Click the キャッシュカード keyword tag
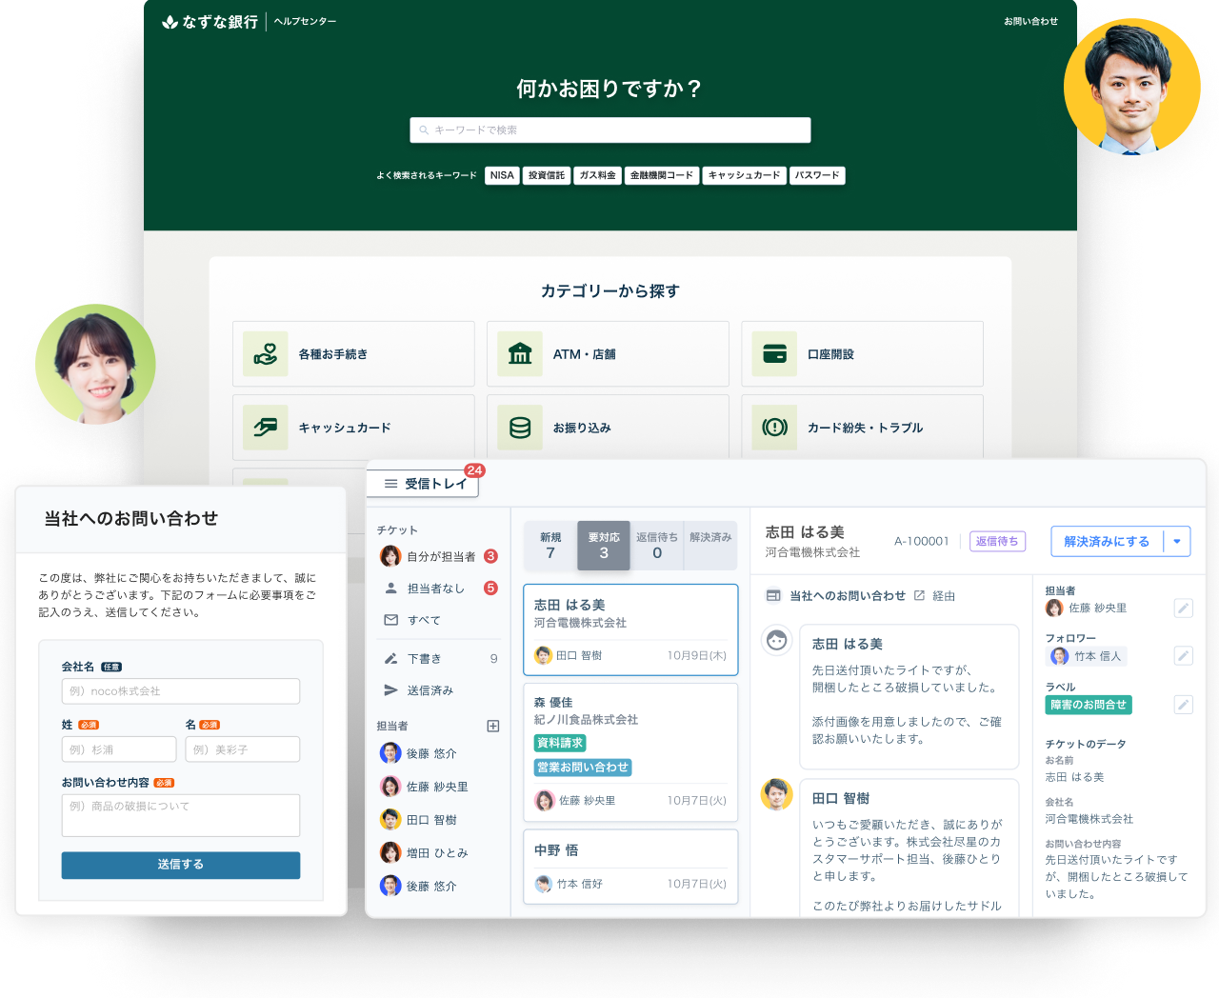The height and width of the screenshot is (998, 1219). (744, 175)
